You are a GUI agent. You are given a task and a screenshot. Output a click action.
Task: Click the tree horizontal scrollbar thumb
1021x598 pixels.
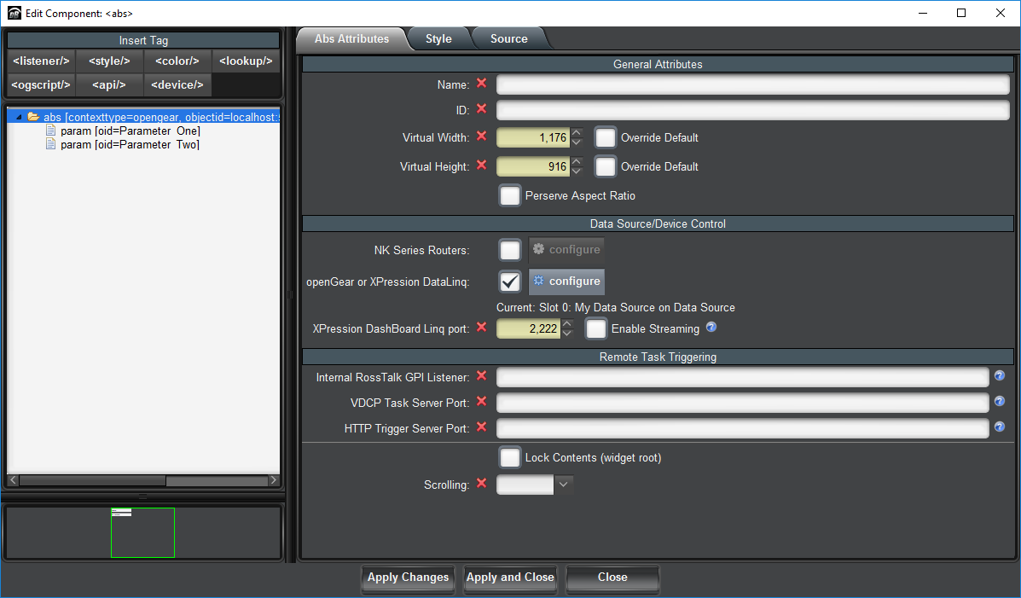(92, 481)
